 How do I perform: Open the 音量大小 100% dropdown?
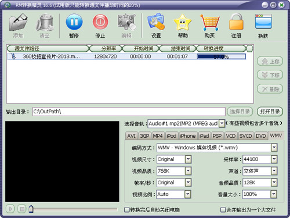click(274, 194)
